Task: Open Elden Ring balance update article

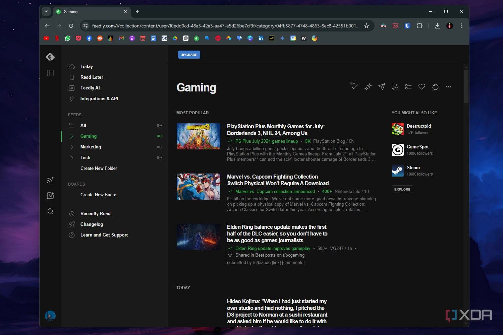Action: pyautogui.click(x=277, y=233)
